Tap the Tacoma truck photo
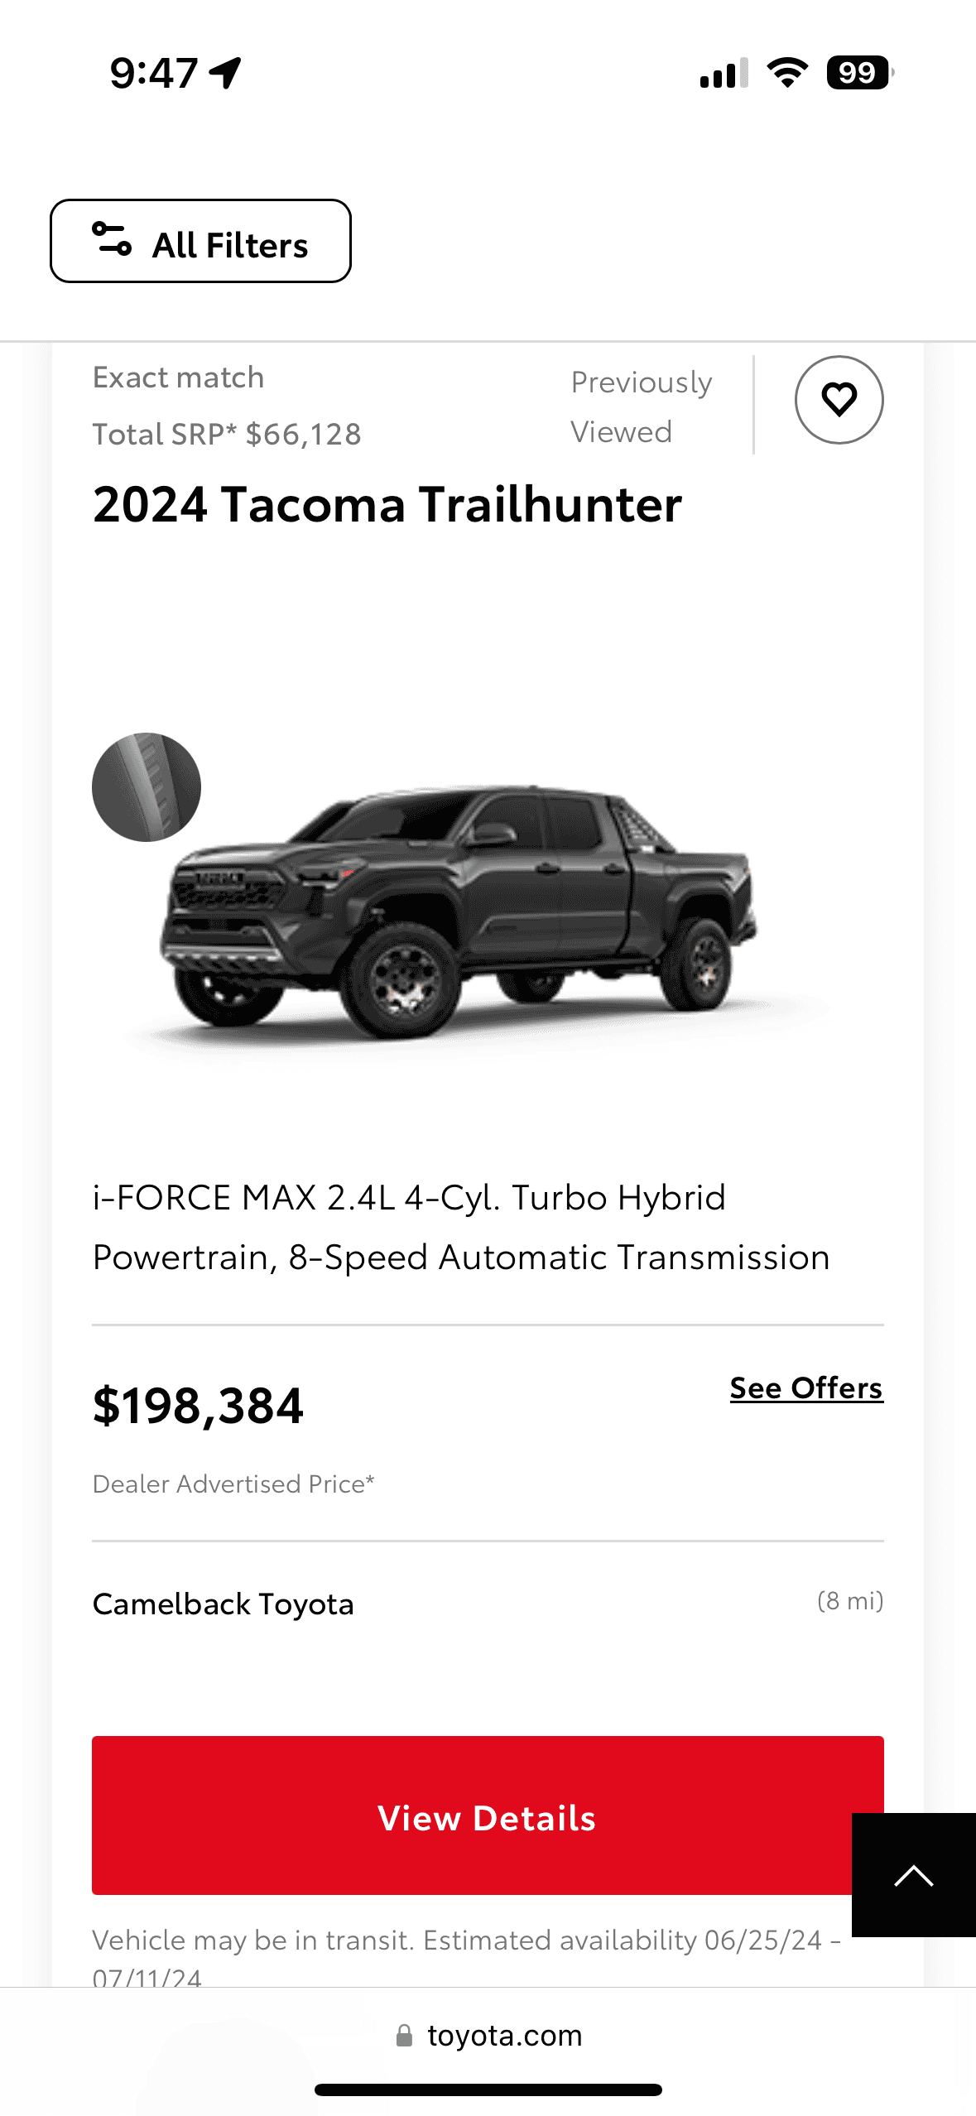 point(464,911)
